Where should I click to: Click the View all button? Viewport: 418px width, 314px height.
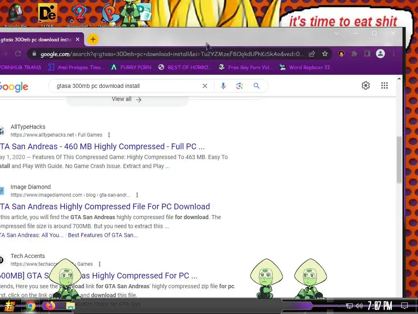coord(127,99)
